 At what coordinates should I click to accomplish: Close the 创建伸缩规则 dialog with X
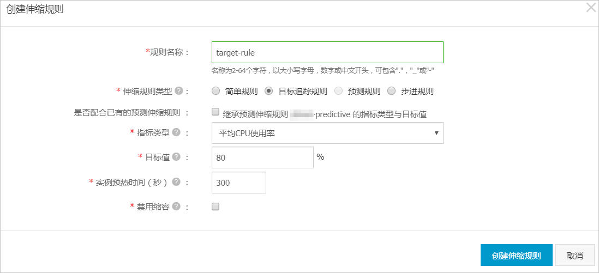point(591,8)
